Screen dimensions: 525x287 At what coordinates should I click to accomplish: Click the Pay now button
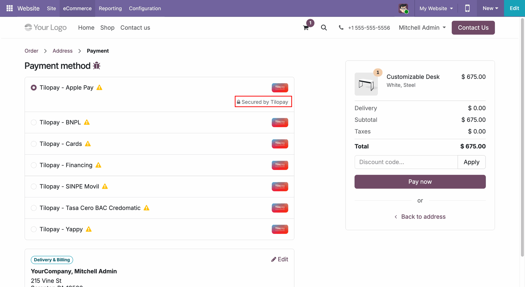point(420,182)
